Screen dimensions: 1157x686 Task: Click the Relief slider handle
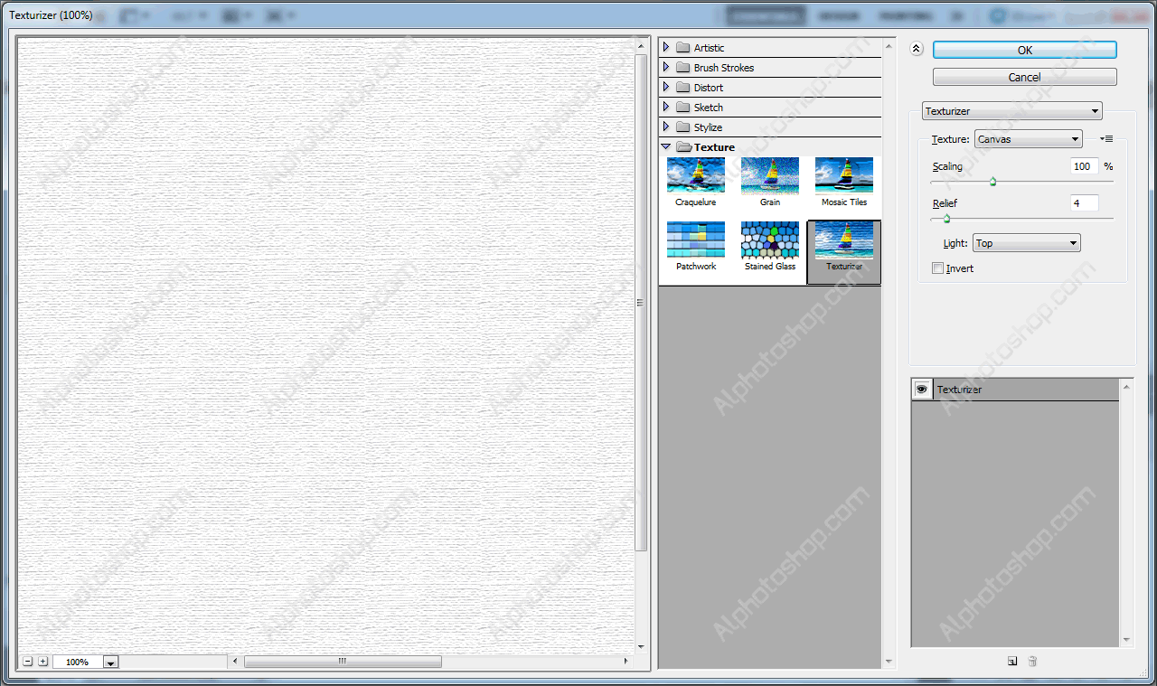click(x=946, y=219)
